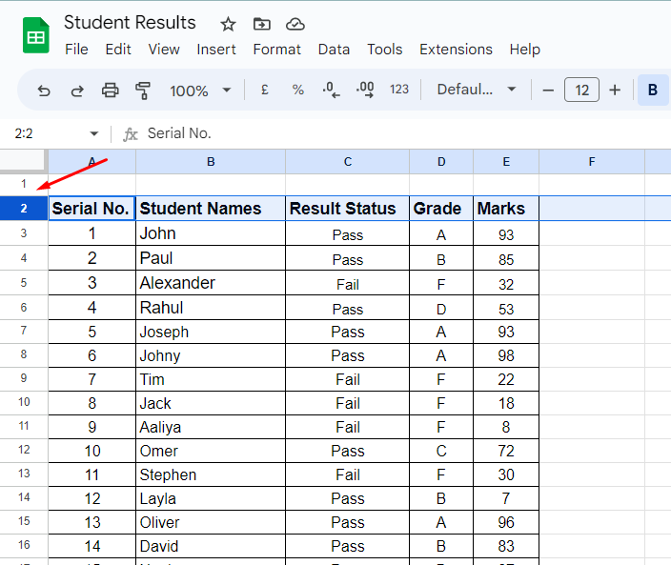Image resolution: width=671 pixels, height=565 pixels.
Task: Click the marks cell with 98
Action: pos(506,355)
